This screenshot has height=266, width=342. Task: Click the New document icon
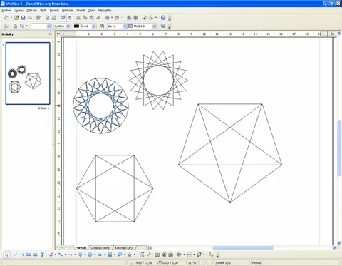click(6, 18)
